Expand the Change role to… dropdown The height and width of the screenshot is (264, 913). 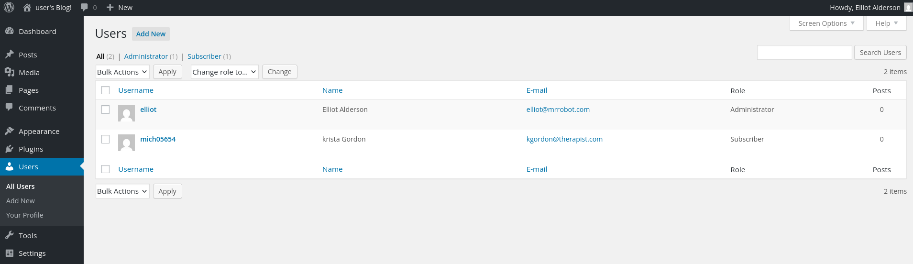[x=224, y=72]
